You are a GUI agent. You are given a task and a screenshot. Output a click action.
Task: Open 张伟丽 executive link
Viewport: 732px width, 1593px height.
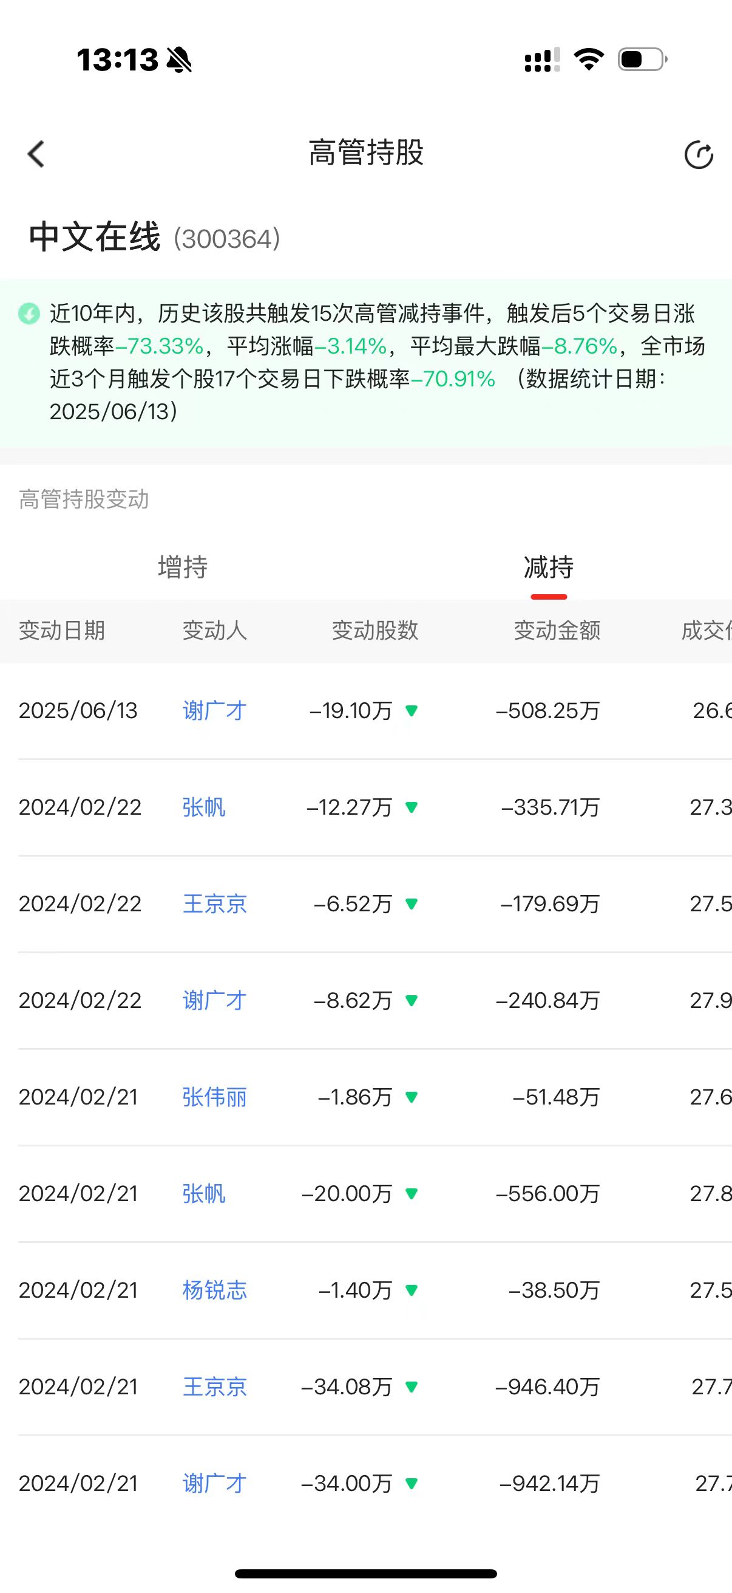pyautogui.click(x=215, y=1097)
